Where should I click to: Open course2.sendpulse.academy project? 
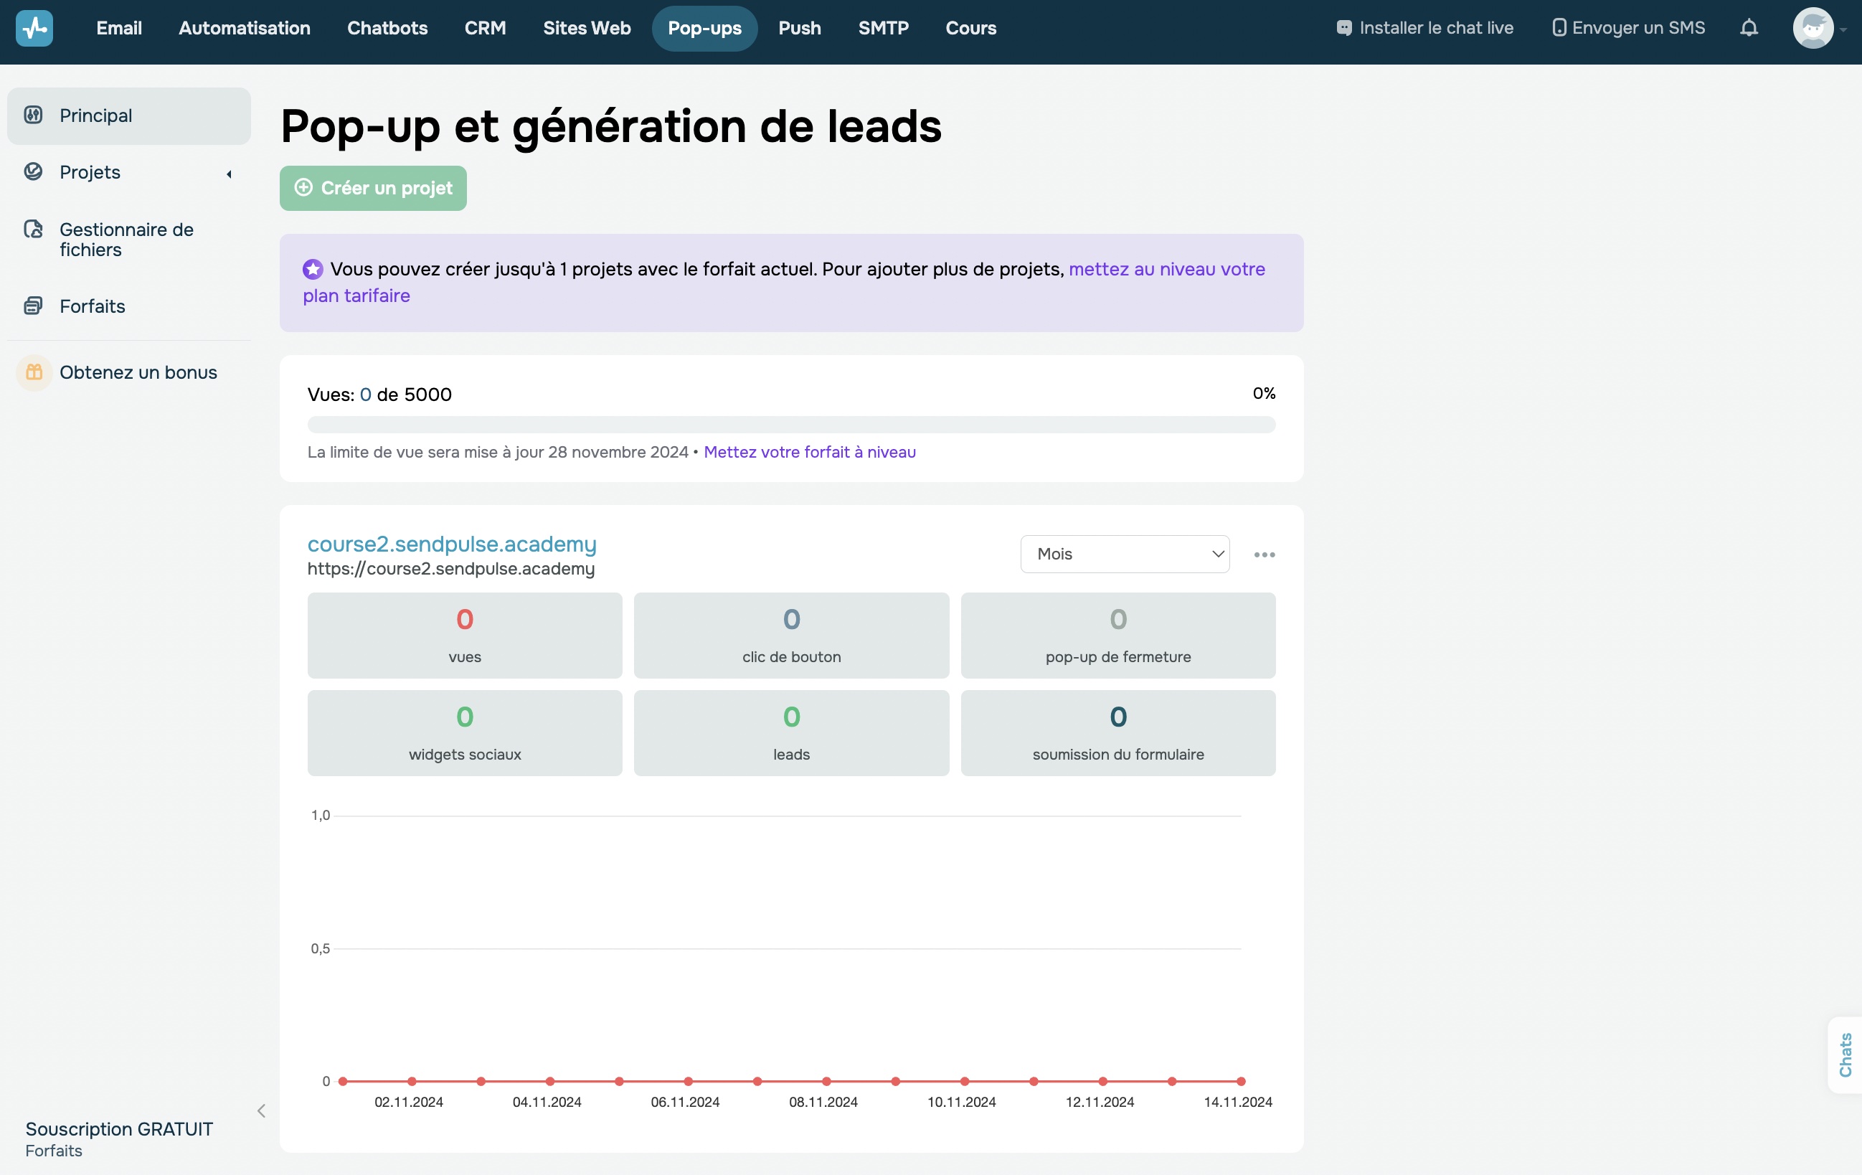(x=452, y=544)
